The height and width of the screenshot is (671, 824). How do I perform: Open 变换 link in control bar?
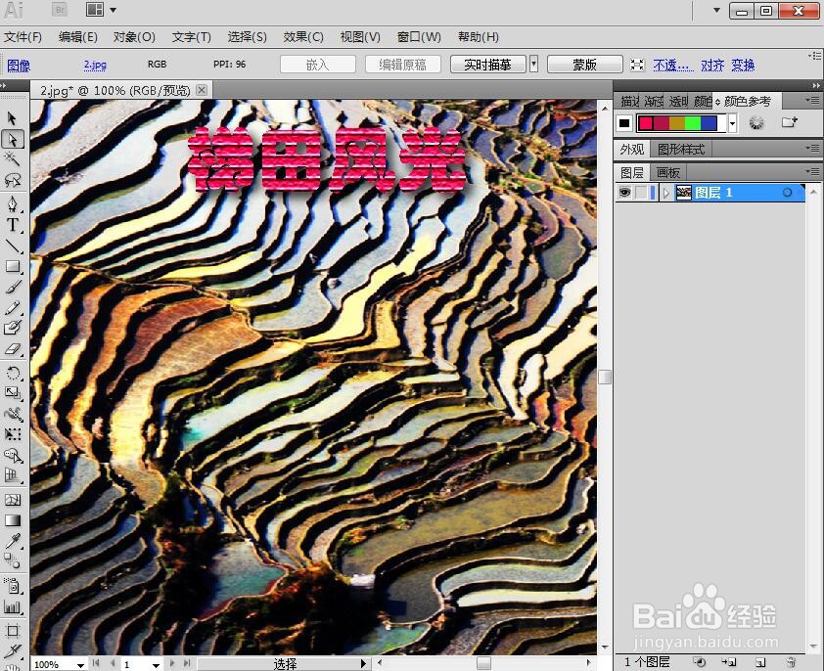(743, 66)
